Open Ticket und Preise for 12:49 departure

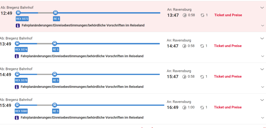point(228,15)
